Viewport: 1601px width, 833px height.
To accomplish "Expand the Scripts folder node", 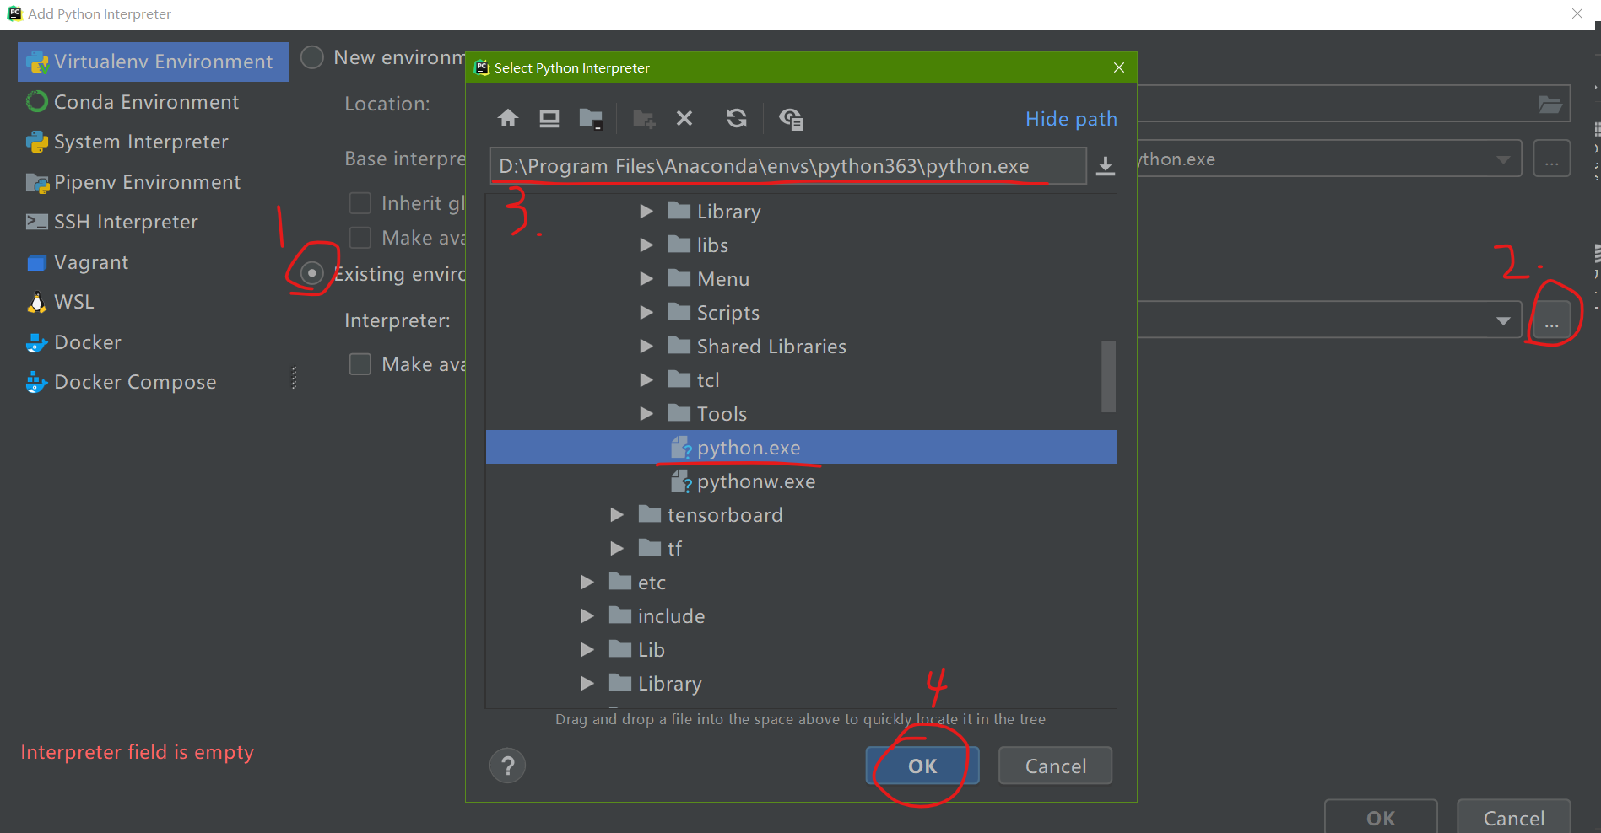I will [x=646, y=313].
